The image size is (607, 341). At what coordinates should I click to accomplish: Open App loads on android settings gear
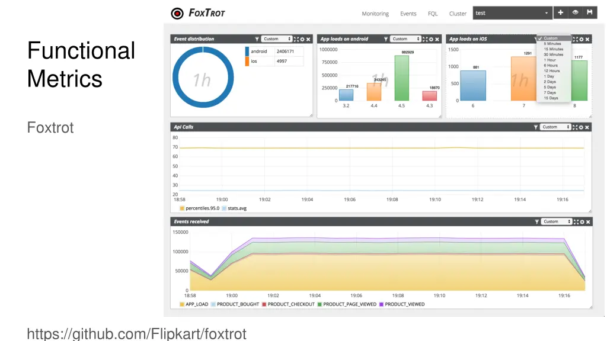click(x=431, y=39)
